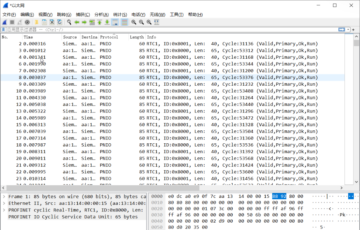Toggle auto-scroll during live capture

point(115,22)
